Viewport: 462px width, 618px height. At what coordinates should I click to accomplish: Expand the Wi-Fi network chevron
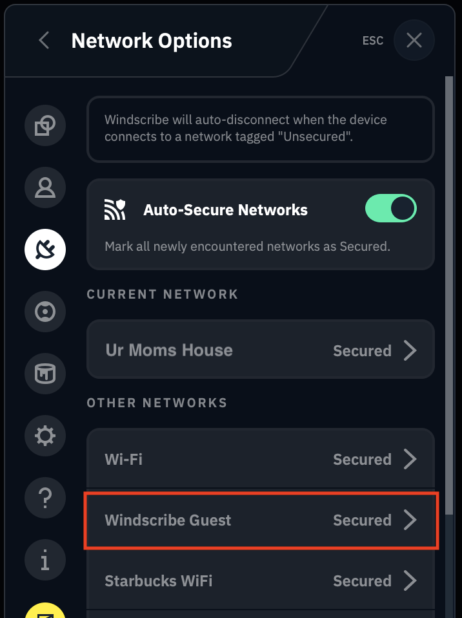[411, 459]
